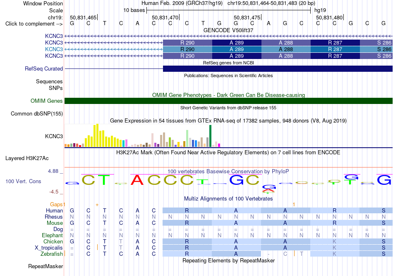Click the 50,831,470 position marker
Image resolution: width=393 pixels, height=276 pixels.
tap(165, 17)
